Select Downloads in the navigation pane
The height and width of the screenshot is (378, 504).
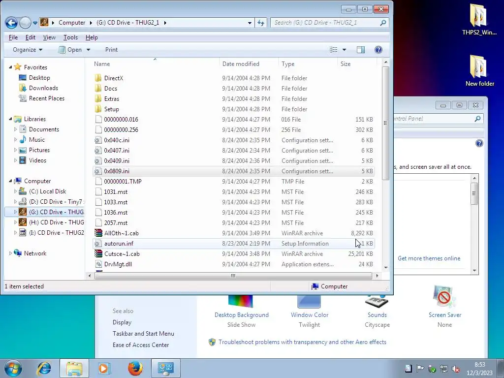[43, 88]
